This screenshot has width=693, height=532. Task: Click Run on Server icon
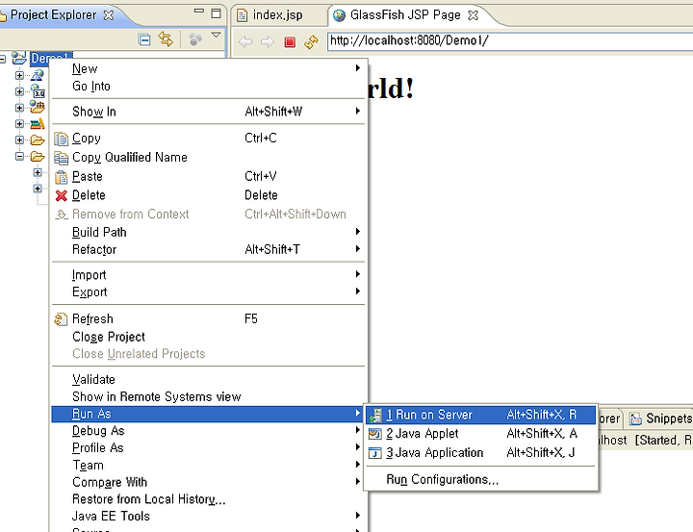(375, 416)
